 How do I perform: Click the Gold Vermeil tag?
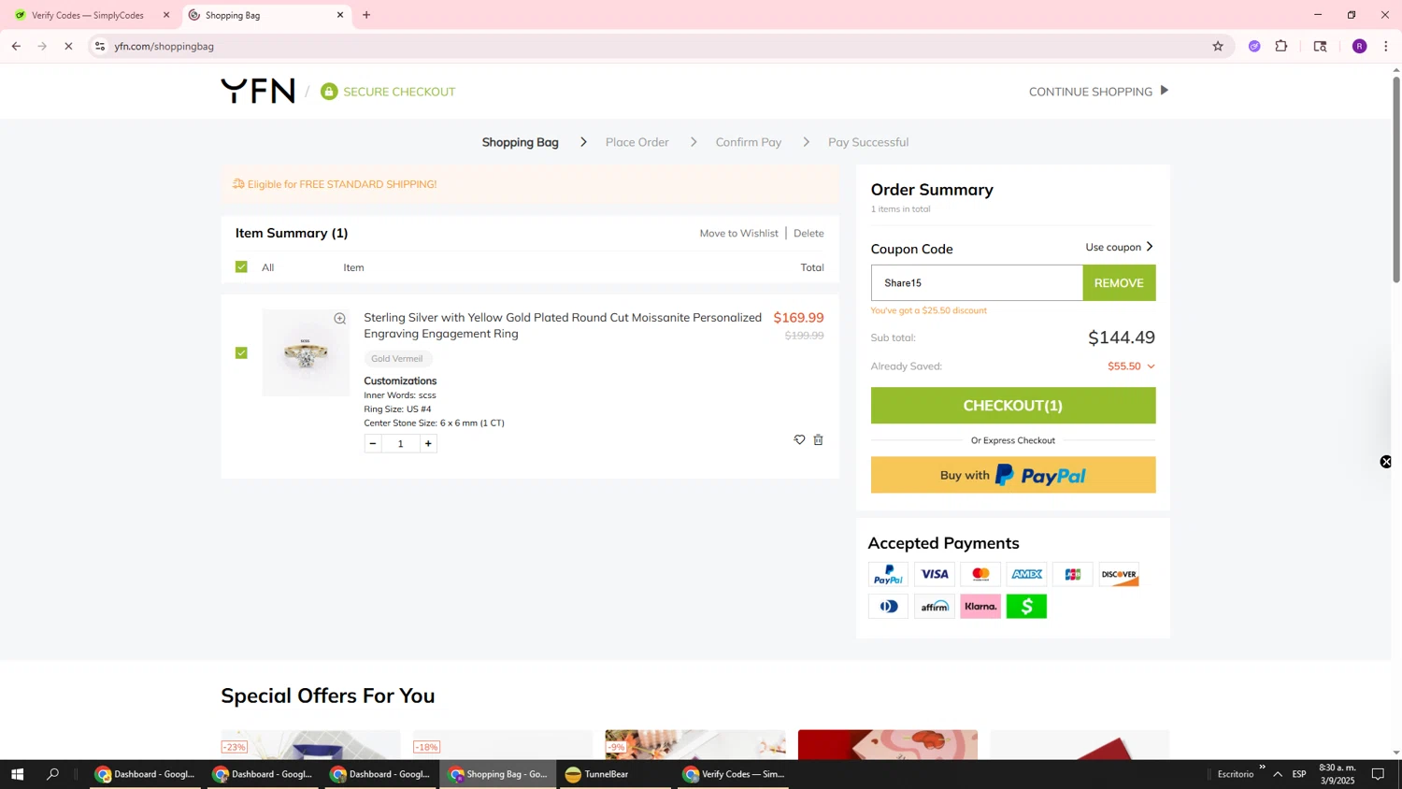[397, 359]
